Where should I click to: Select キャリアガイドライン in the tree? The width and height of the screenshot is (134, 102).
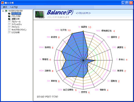click(x=19, y=30)
